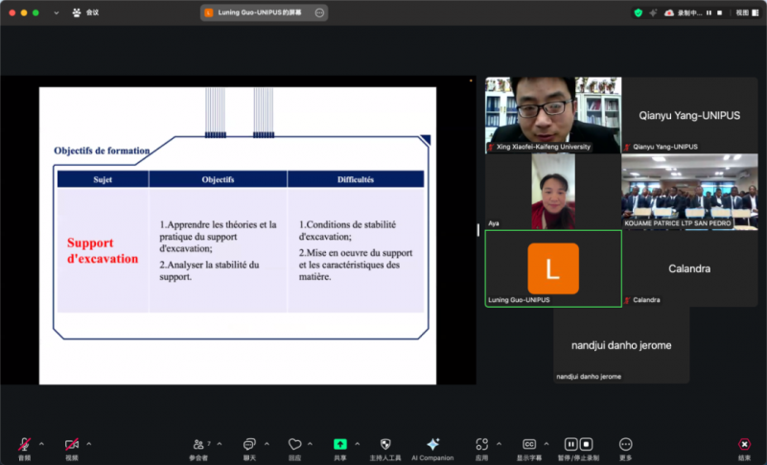Image resolution: width=767 pixels, height=465 pixels.
Task: Click the red End meeting button
Action: (x=744, y=445)
